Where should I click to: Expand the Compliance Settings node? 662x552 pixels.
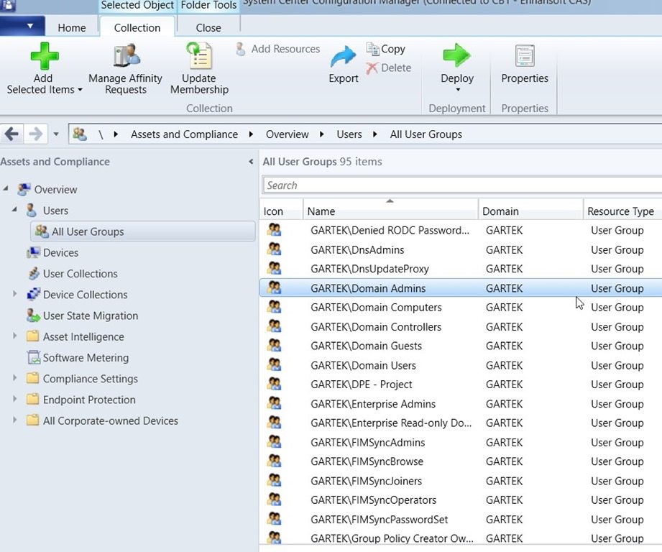point(15,377)
